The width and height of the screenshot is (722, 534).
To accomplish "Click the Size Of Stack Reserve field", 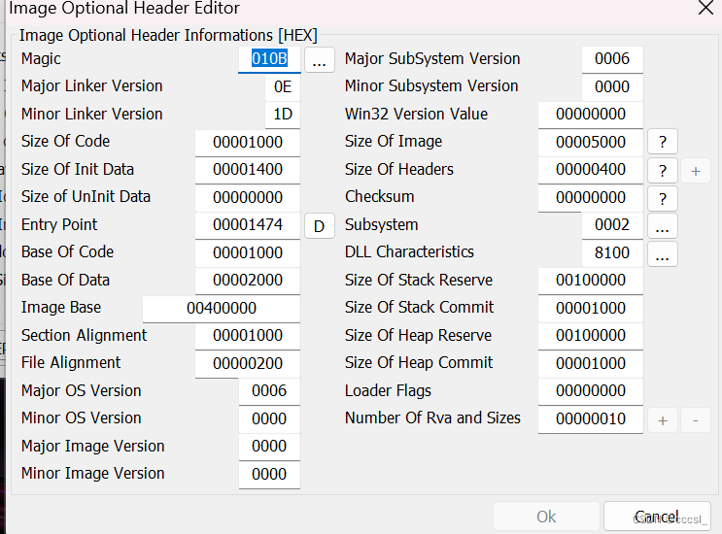I will 591,281.
